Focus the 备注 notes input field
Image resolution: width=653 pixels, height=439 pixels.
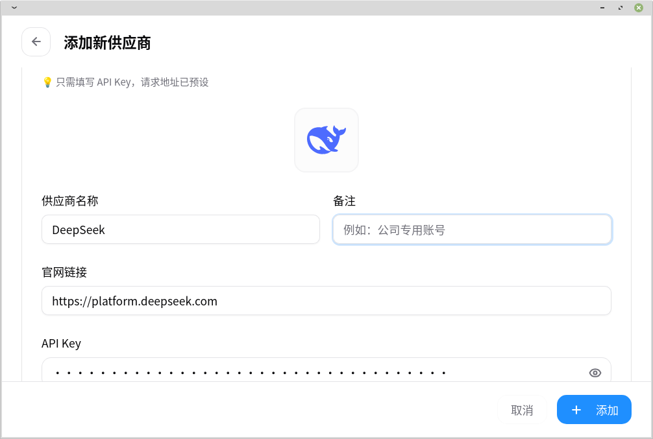click(x=473, y=230)
